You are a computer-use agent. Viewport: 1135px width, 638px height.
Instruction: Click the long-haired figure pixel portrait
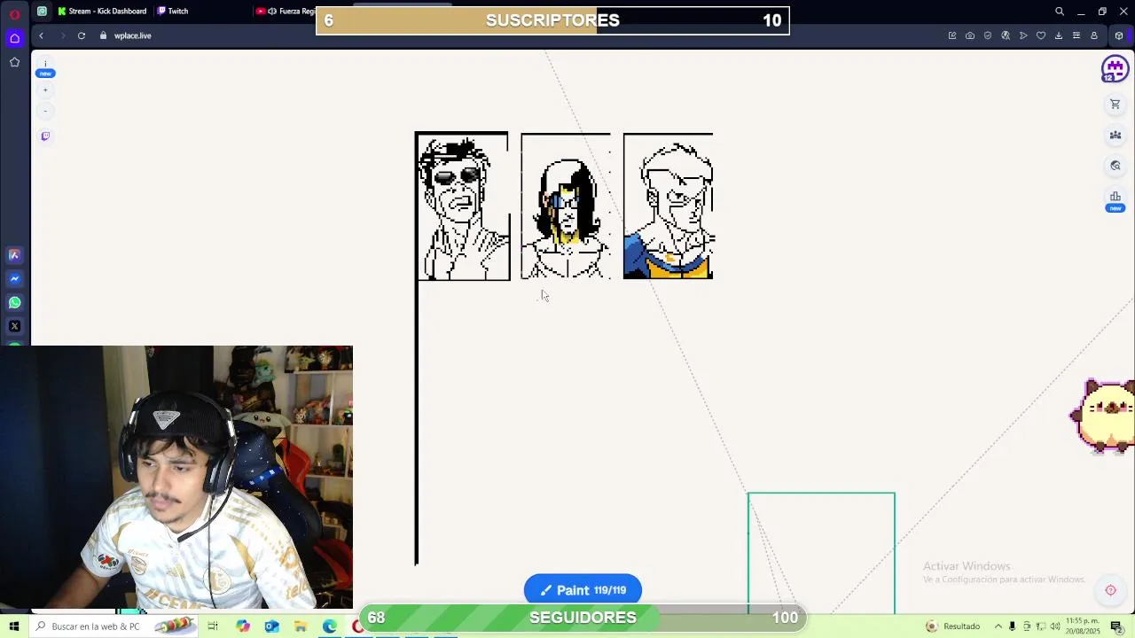(x=566, y=206)
